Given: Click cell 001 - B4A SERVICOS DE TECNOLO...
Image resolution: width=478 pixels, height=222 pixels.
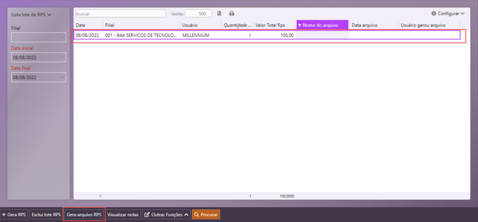Looking at the screenshot, I should (141, 36).
